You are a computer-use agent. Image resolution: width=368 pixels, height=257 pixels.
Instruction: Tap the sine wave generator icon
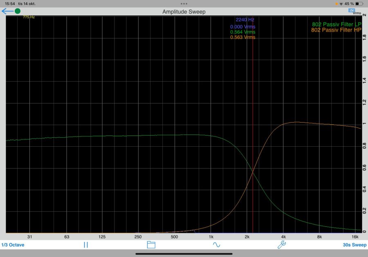(216, 245)
